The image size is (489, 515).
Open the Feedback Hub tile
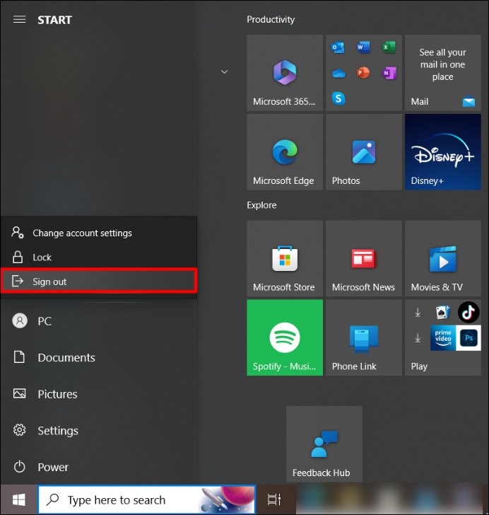pyautogui.click(x=324, y=444)
